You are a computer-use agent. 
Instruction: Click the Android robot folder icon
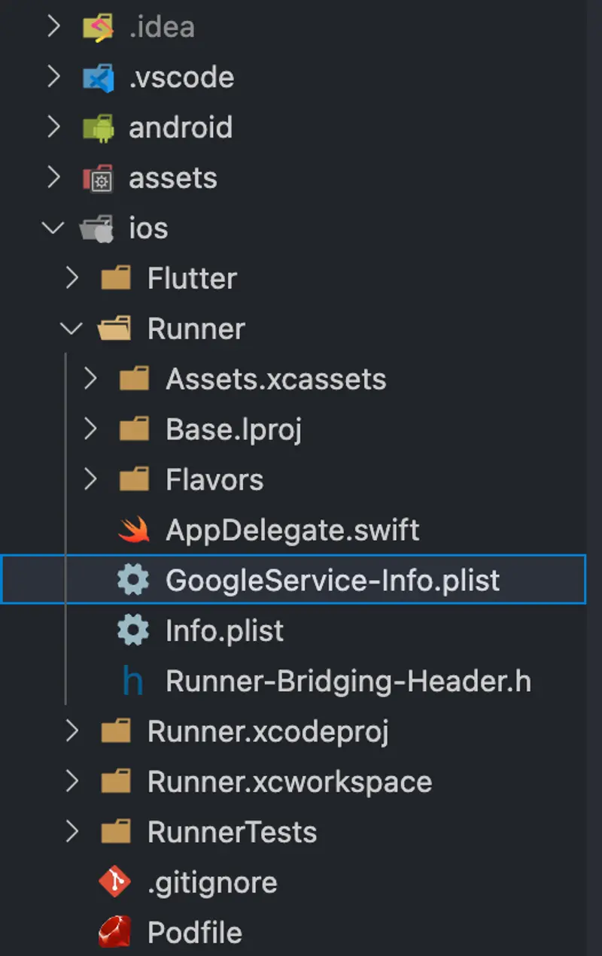coord(98,127)
